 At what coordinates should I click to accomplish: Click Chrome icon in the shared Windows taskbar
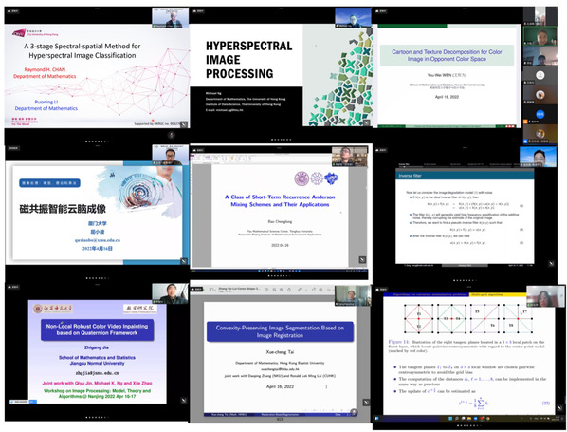(487, 419)
